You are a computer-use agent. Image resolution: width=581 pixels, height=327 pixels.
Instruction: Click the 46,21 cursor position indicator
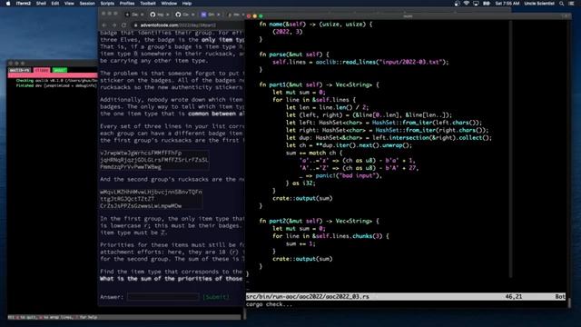point(514,297)
